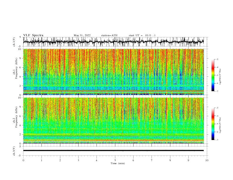This screenshot has height=180, width=233.
Task: Click the 'station=ATH' label
Action: [x=109, y=35]
